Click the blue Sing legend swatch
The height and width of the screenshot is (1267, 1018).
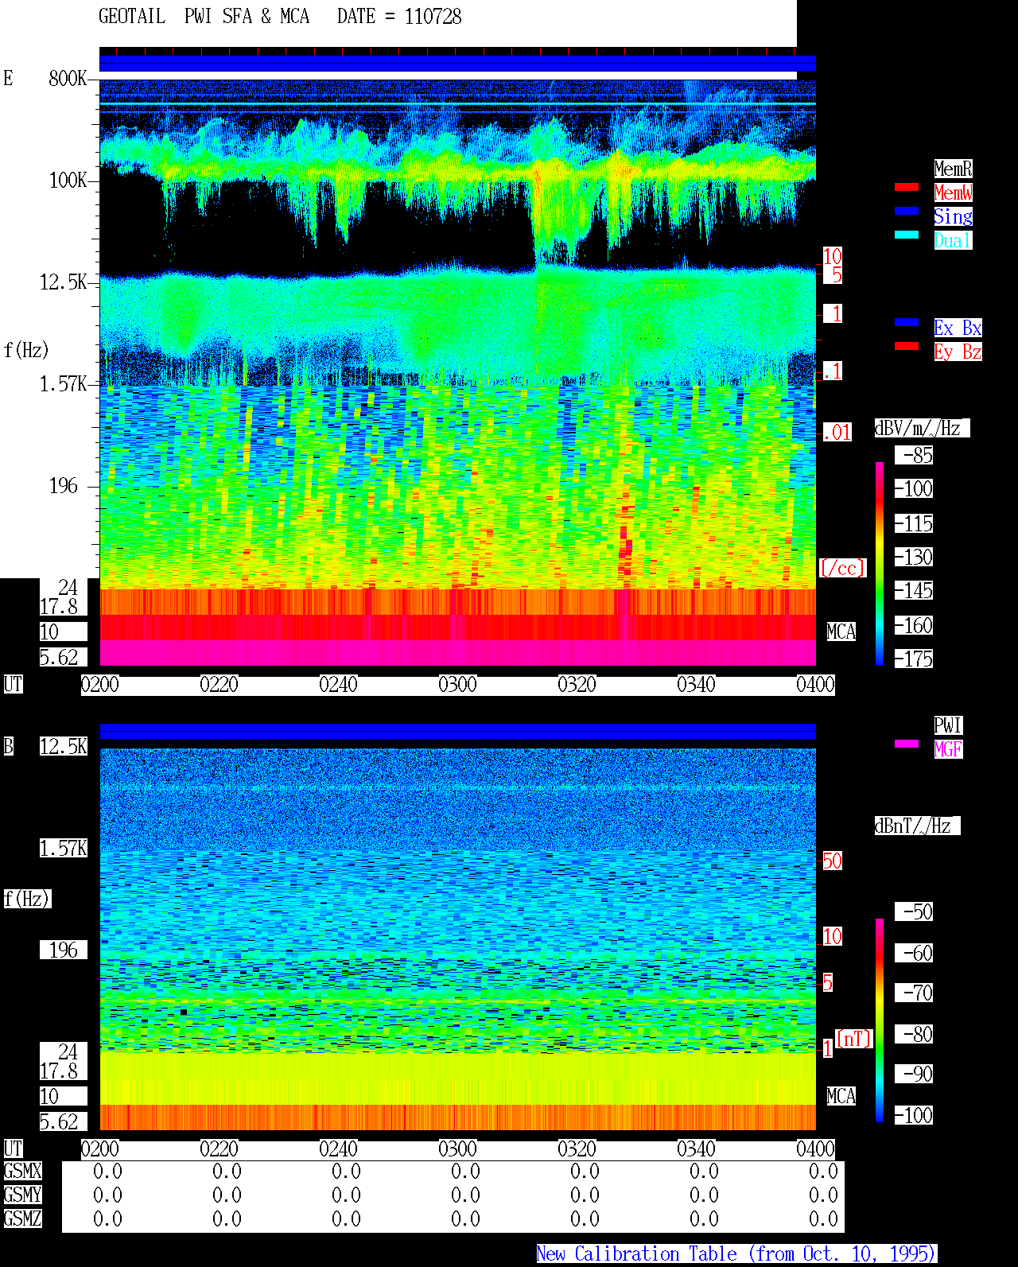907,211
